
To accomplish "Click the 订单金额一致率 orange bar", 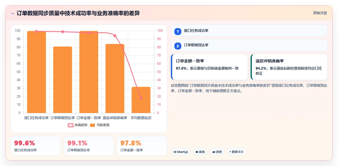I will [x=89, y=72].
